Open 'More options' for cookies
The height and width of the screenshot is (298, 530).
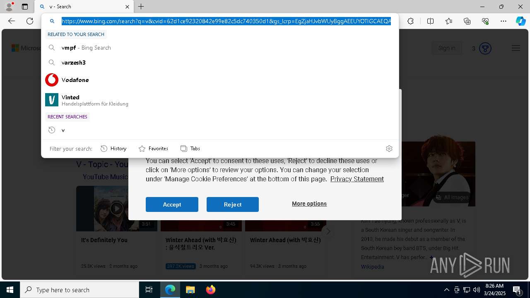click(309, 204)
